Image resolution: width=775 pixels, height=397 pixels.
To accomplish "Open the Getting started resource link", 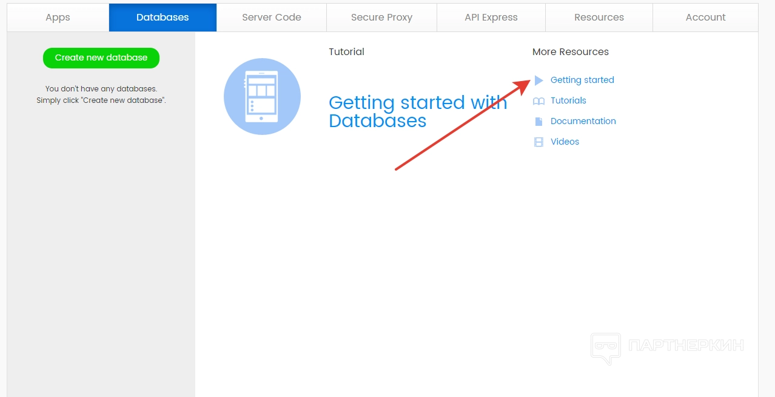I will point(582,80).
